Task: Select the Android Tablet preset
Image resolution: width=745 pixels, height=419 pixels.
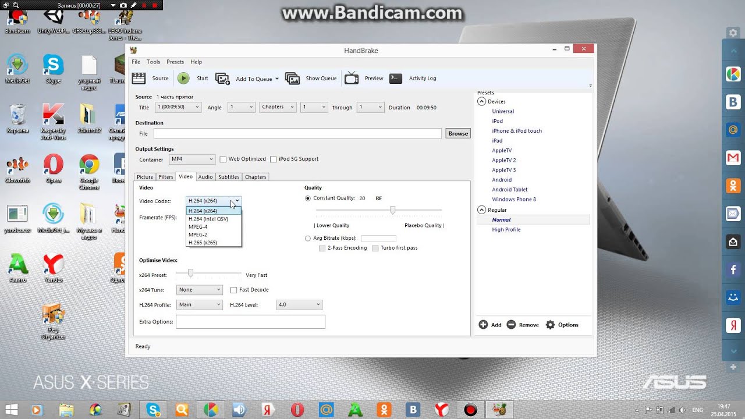Action: coord(510,189)
